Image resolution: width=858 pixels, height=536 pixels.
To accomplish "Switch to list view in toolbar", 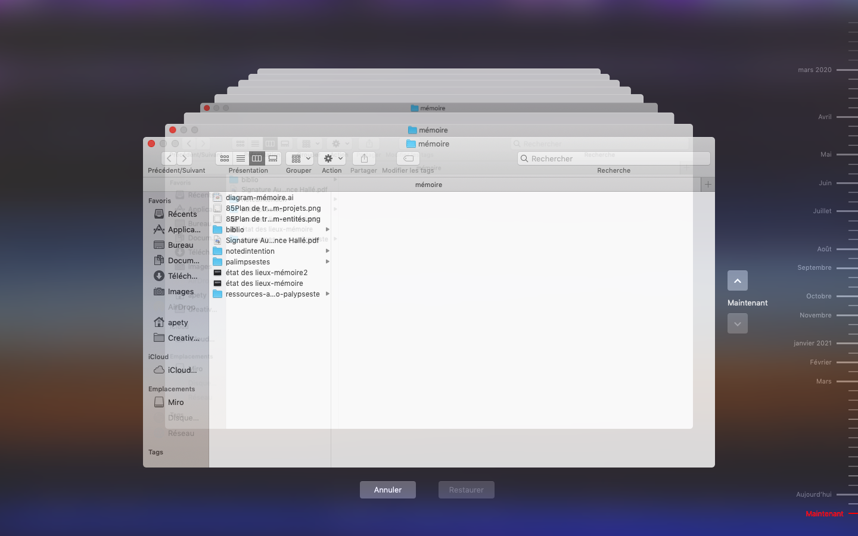I will [241, 158].
